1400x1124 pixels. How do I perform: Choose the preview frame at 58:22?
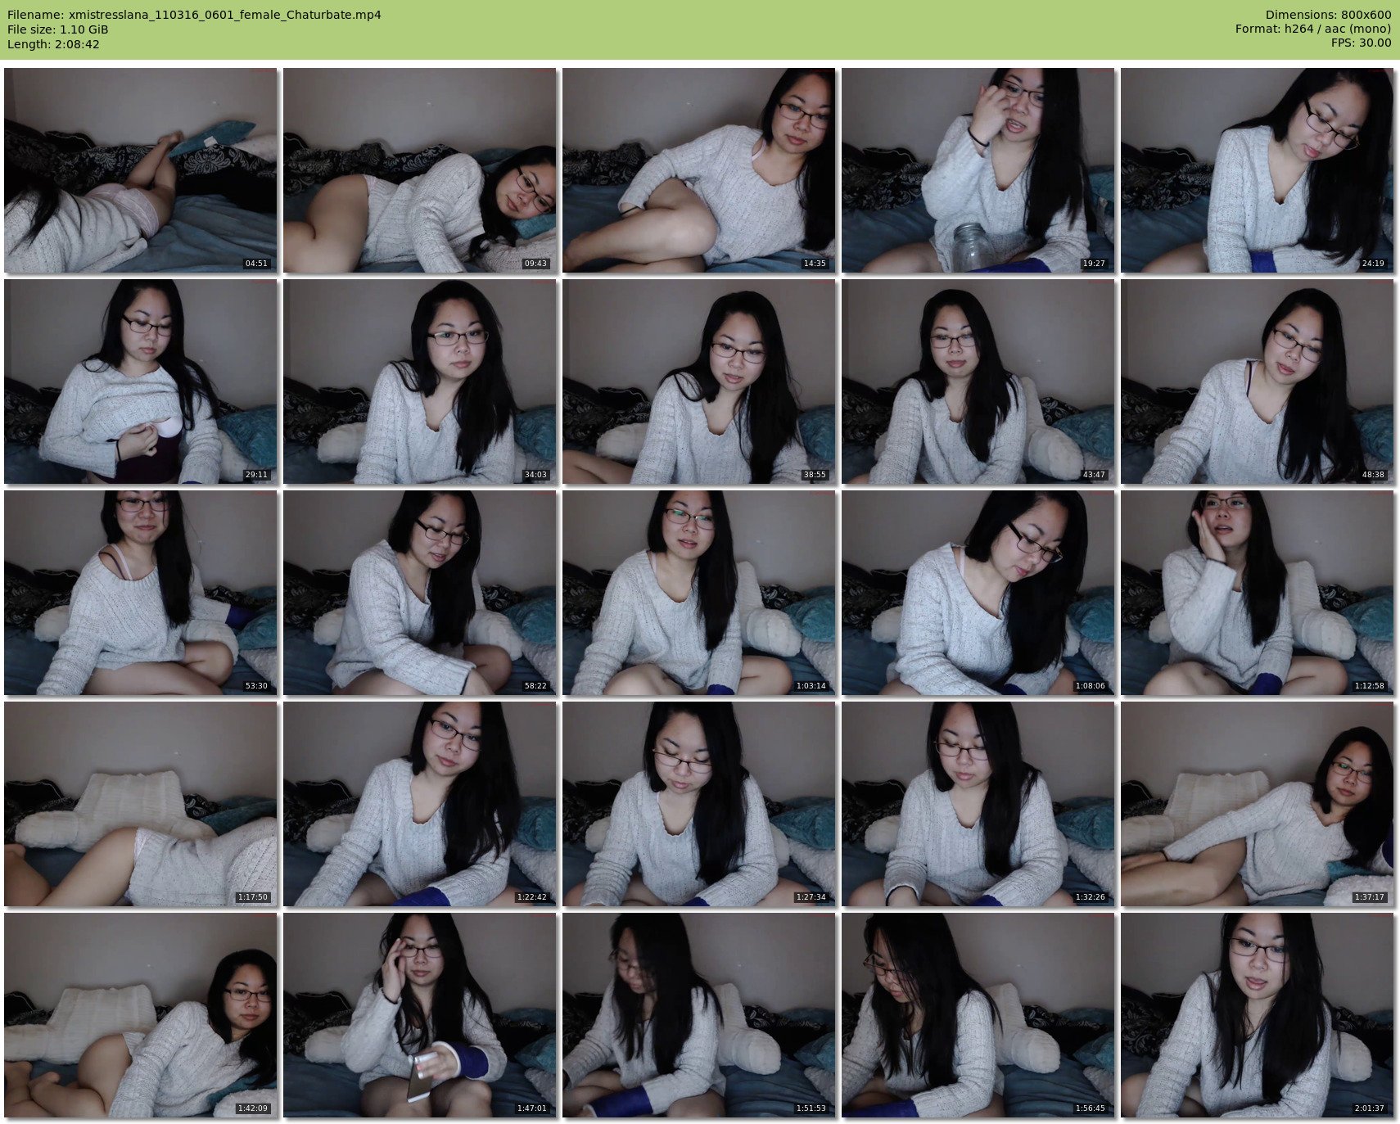(x=420, y=593)
